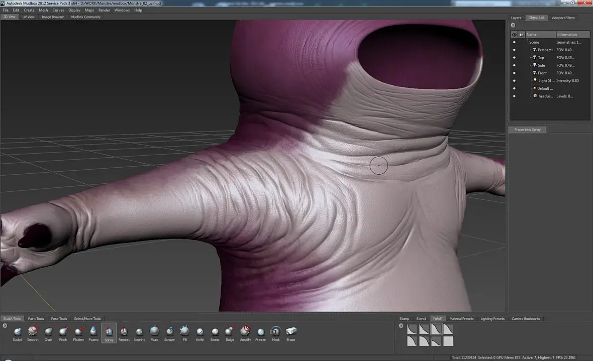Select the Knife tool
Image resolution: width=593 pixels, height=361 pixels.
pyautogui.click(x=200, y=331)
